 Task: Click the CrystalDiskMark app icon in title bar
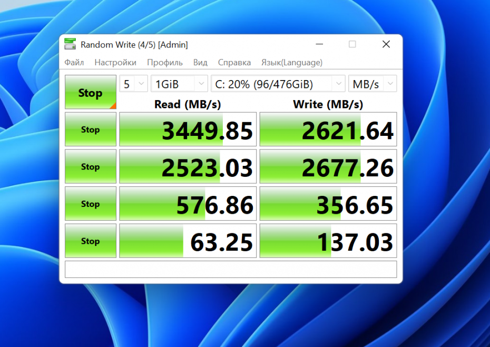[x=70, y=44]
